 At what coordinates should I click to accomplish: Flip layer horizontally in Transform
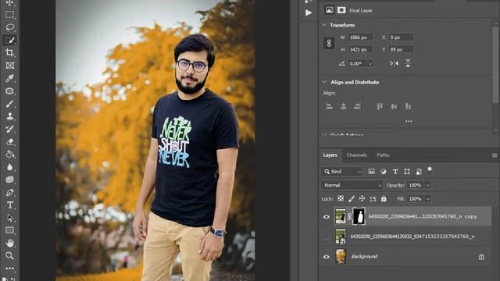394,63
